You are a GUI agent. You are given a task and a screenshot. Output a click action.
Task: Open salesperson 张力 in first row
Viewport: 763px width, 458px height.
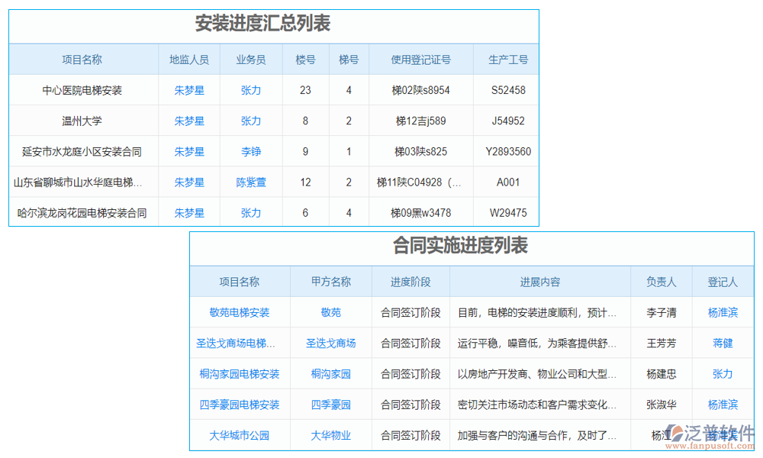252,90
